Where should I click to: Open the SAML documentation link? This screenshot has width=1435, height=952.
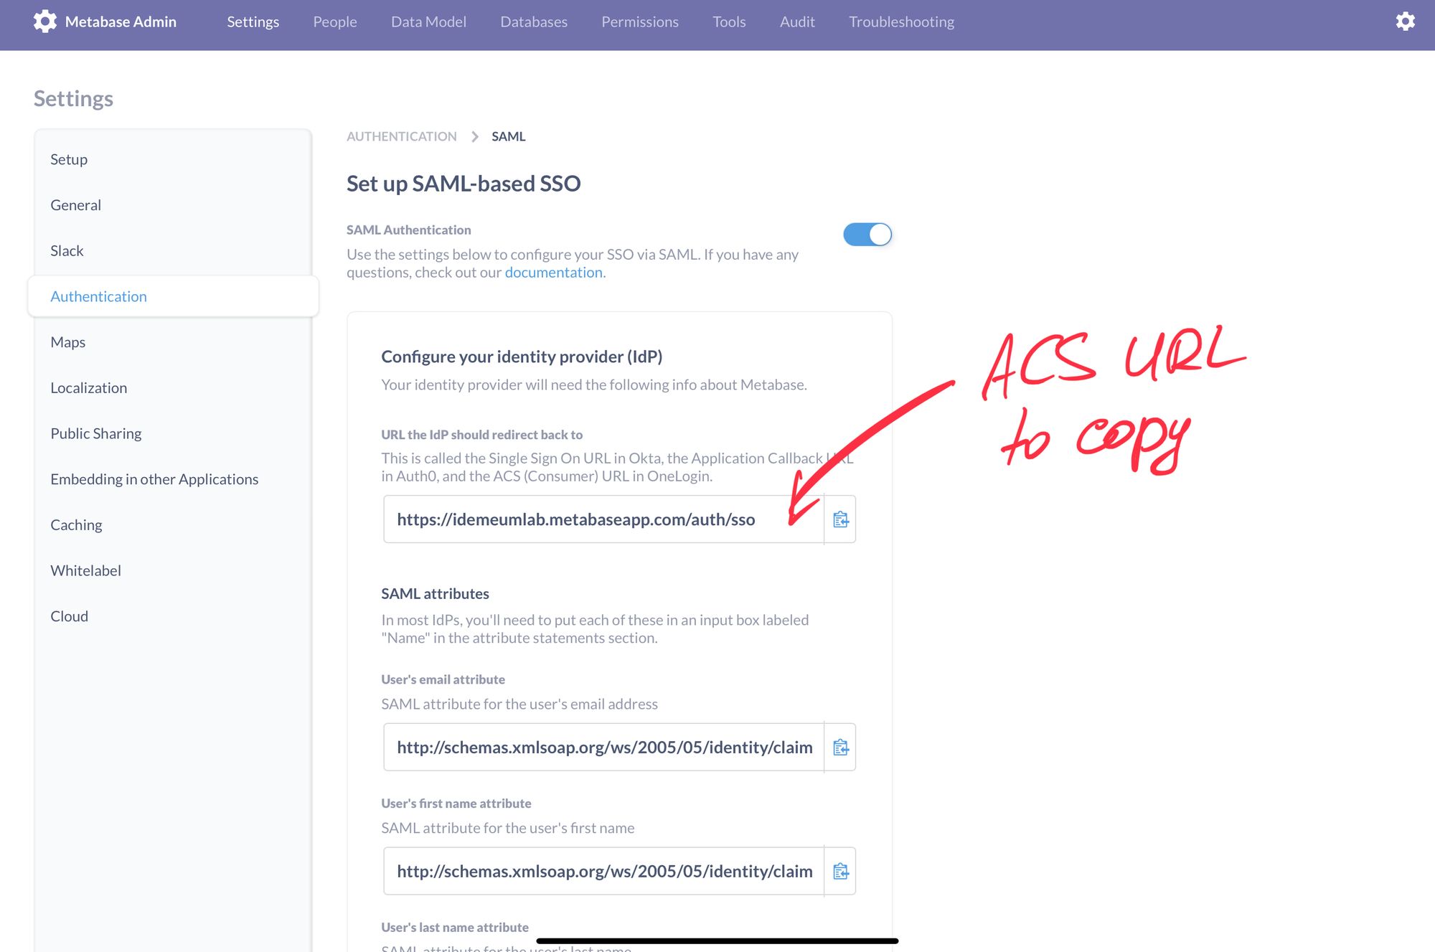(x=553, y=273)
